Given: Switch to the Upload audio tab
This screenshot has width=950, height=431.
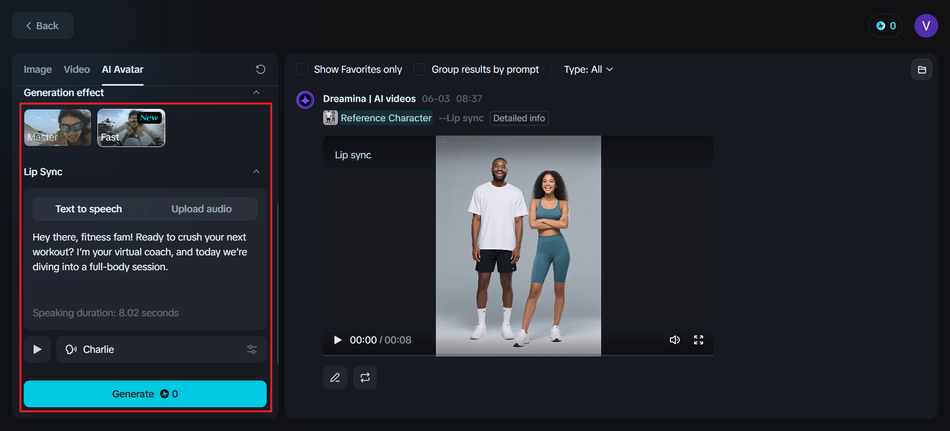Looking at the screenshot, I should [x=201, y=209].
